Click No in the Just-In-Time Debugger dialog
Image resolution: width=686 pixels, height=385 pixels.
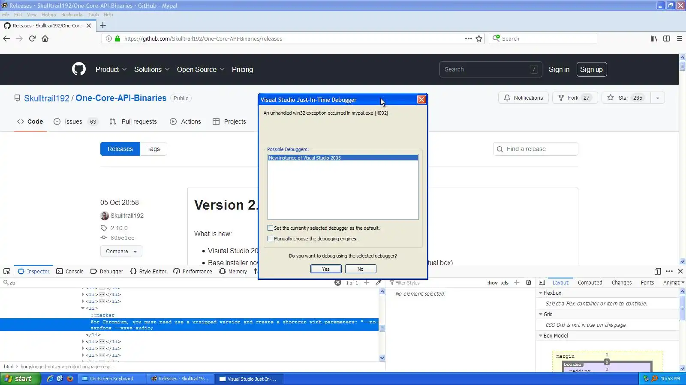[361, 269]
